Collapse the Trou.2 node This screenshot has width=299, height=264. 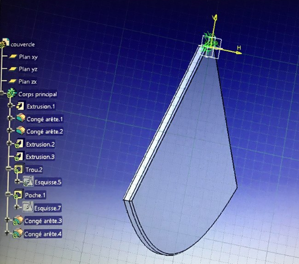pos(8,168)
